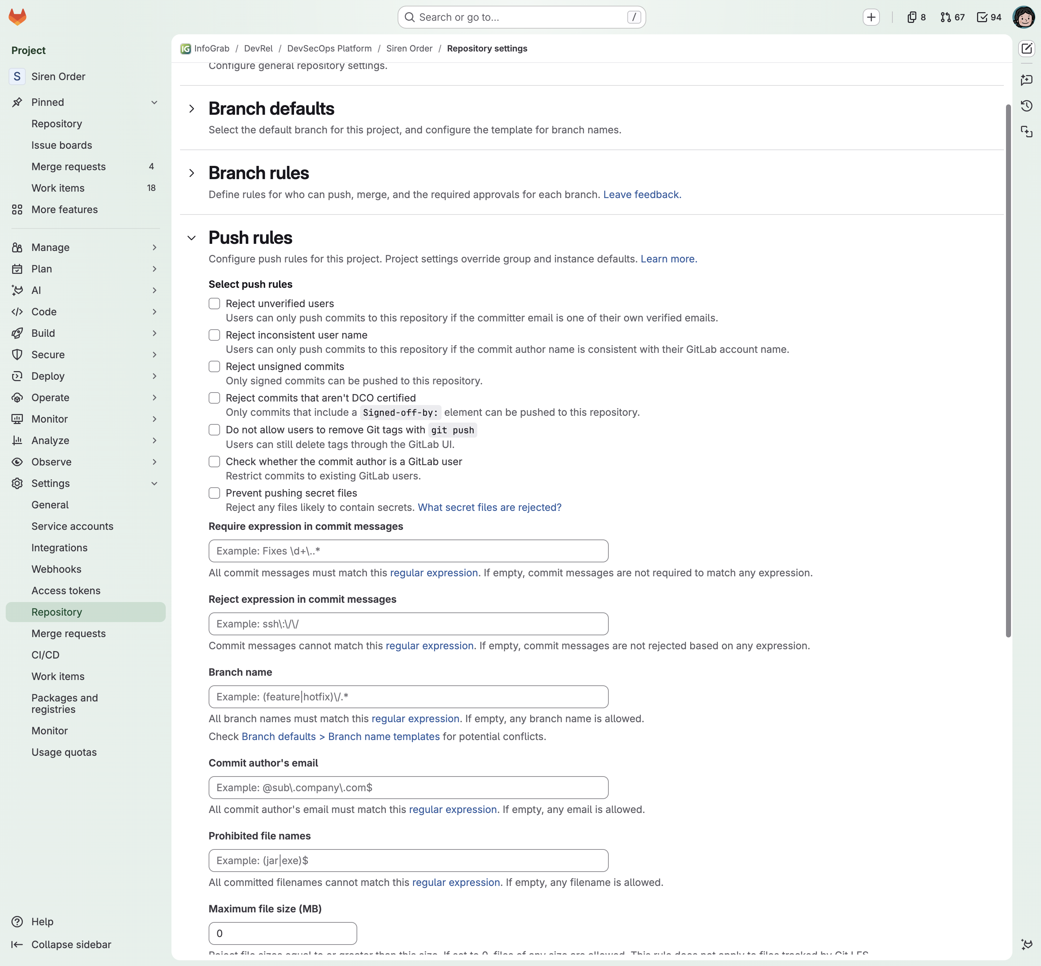Viewport: 1041px width, 966px height.
Task: Expand the Deploy chevron in sidebar
Action: click(154, 376)
